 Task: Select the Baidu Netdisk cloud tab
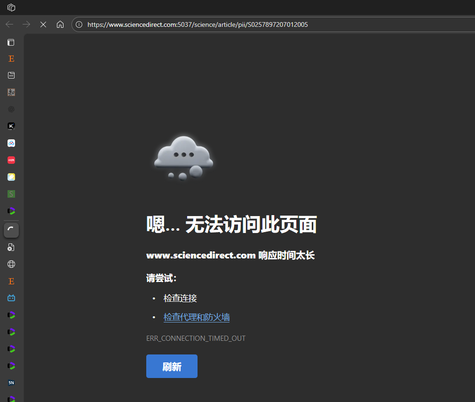(11, 143)
